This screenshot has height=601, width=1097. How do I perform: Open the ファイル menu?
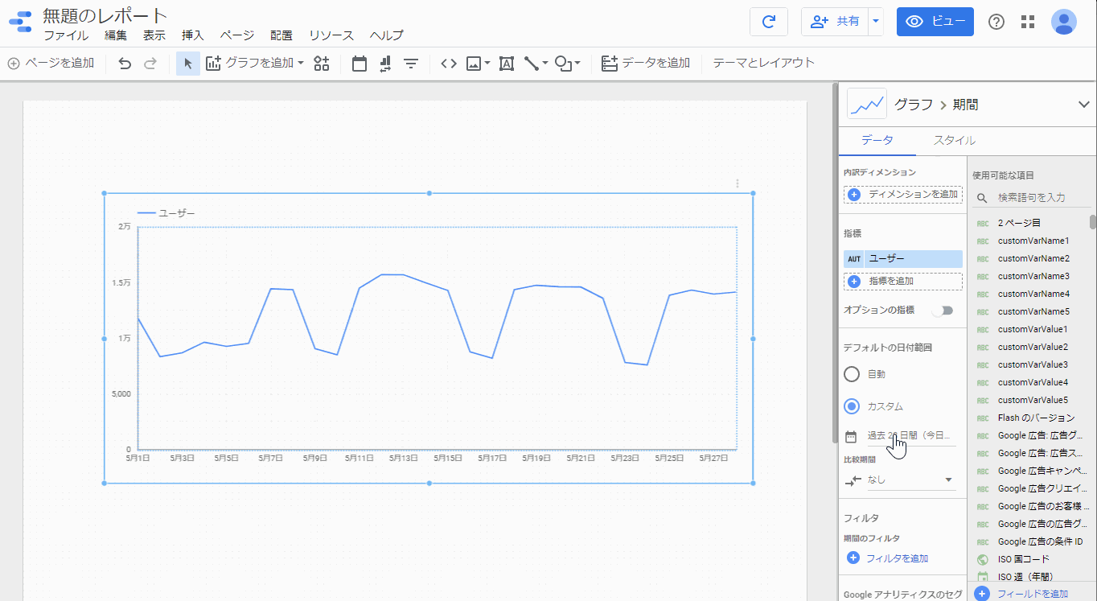pos(66,35)
